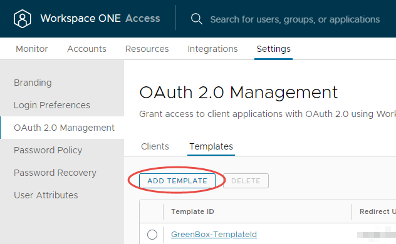
Task: Open the GreenBox-TemplateId link
Action: 214,235
